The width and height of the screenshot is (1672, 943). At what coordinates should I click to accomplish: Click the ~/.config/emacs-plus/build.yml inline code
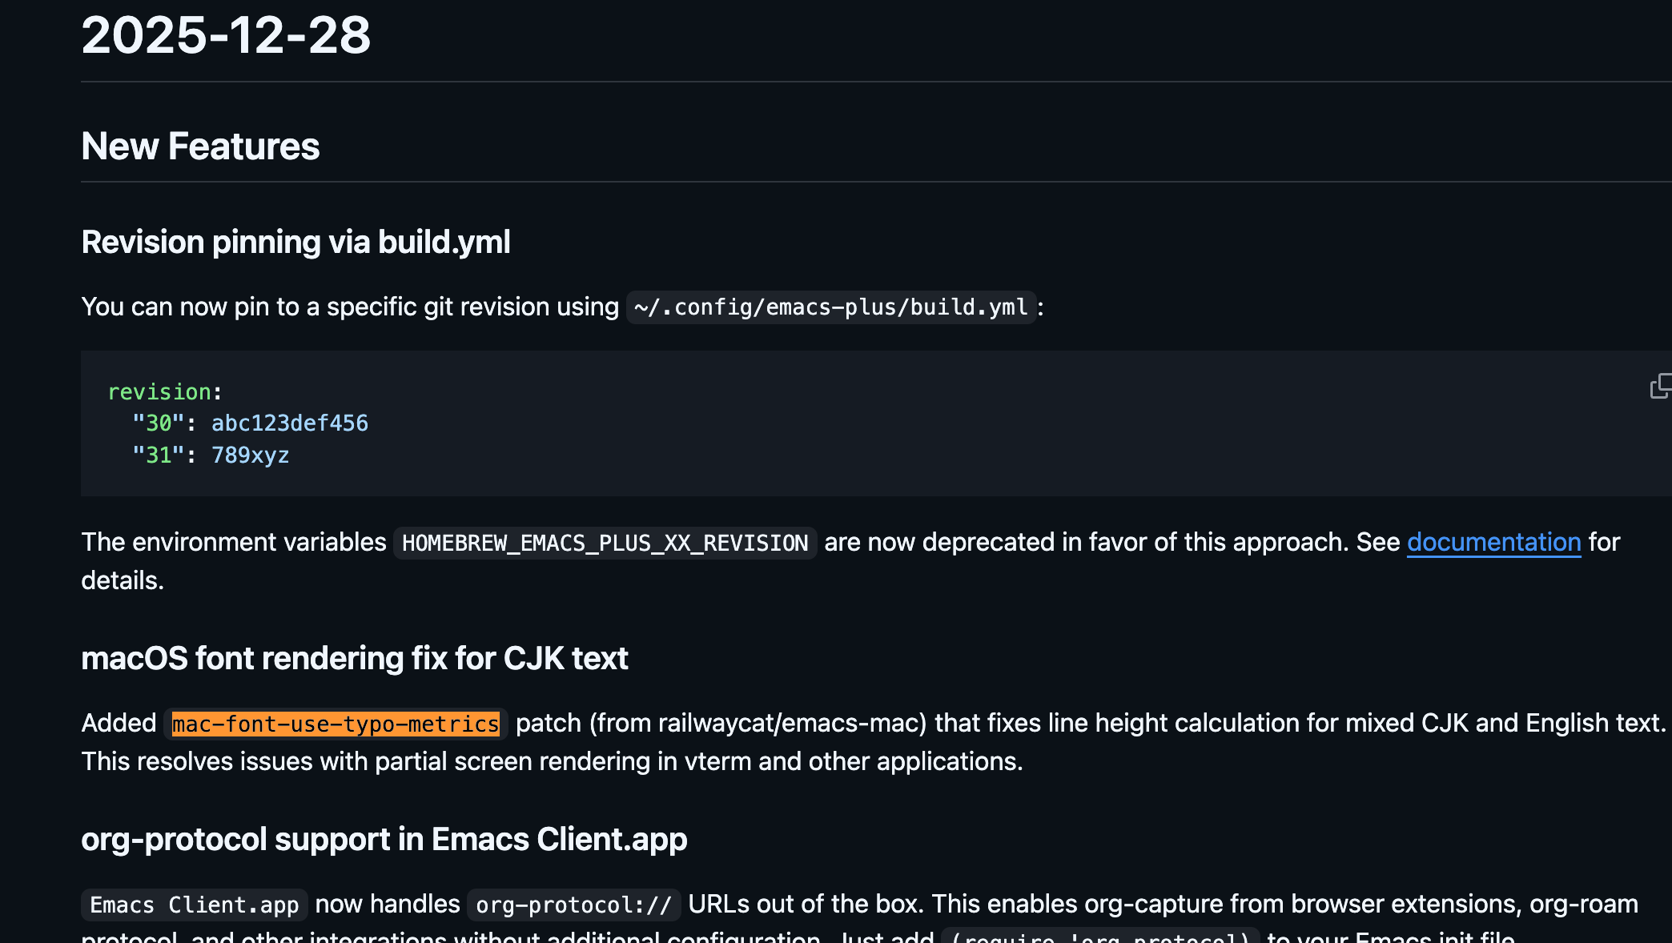click(x=830, y=307)
